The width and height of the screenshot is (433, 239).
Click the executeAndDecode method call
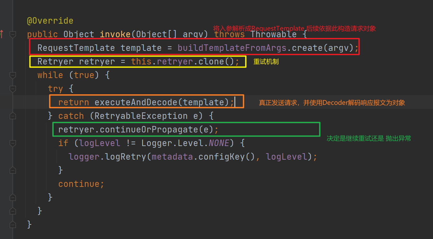tap(136, 103)
